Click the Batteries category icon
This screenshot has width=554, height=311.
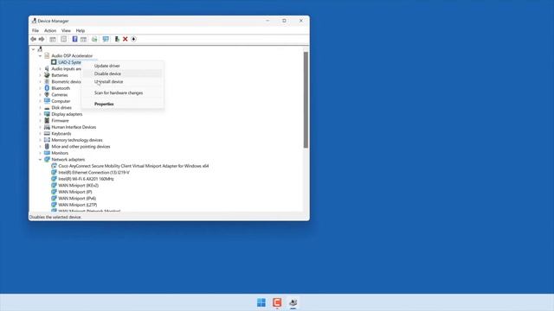pyautogui.click(x=47, y=75)
